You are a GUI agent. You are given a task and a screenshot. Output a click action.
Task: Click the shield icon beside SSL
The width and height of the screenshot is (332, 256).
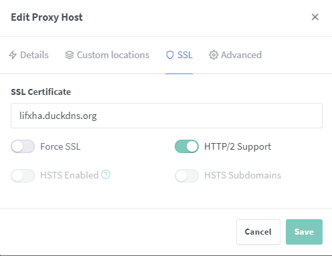[x=170, y=55]
